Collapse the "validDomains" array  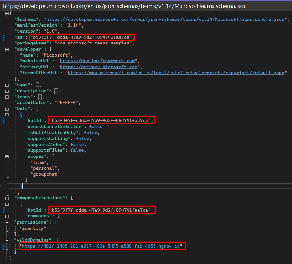tap(7, 240)
